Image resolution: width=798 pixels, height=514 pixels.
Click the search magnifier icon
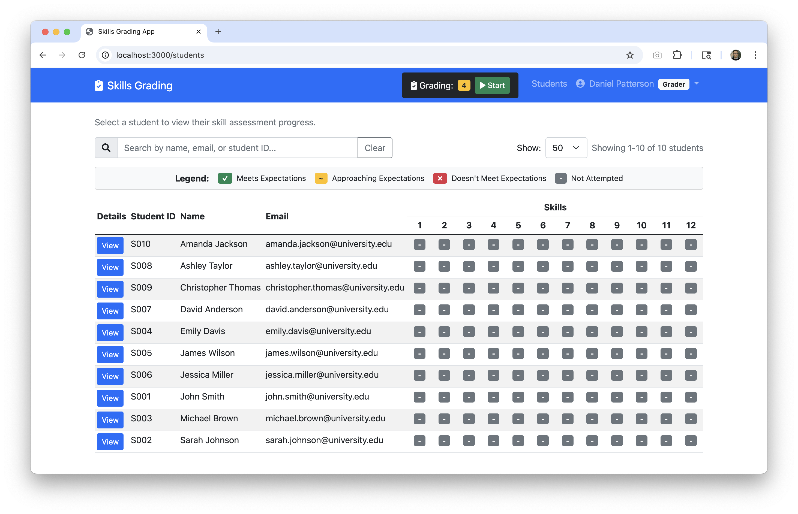tap(106, 148)
